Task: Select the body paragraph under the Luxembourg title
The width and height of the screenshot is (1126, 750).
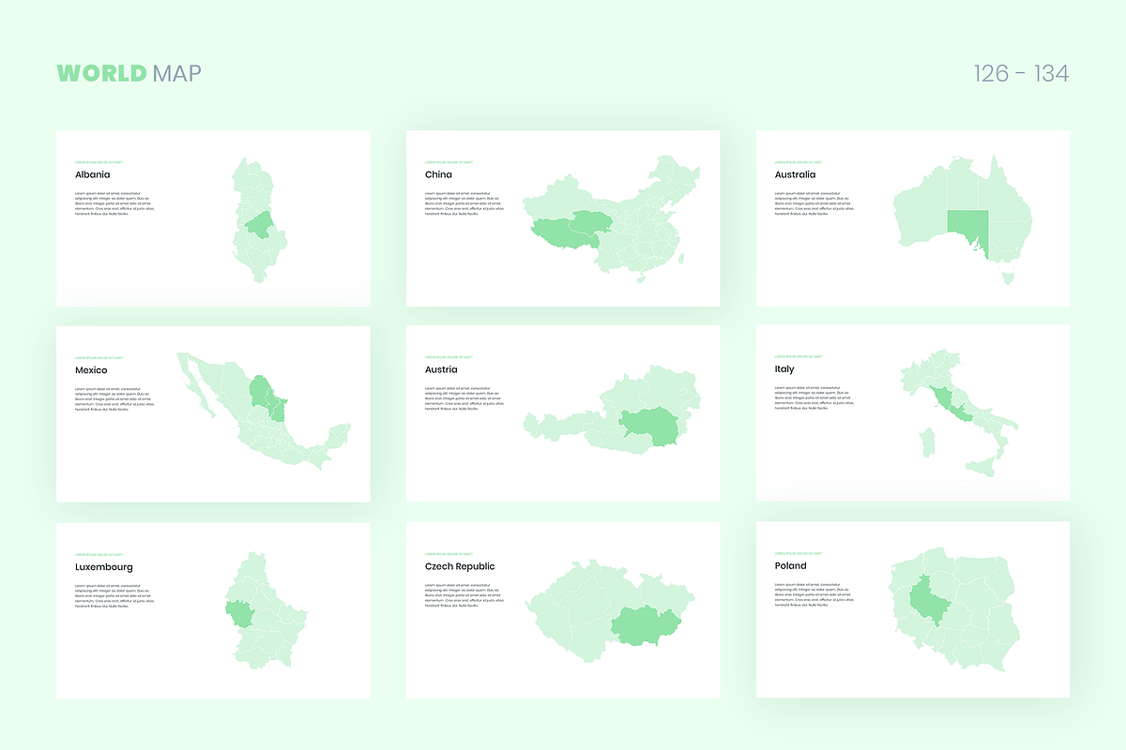Action: tap(114, 596)
